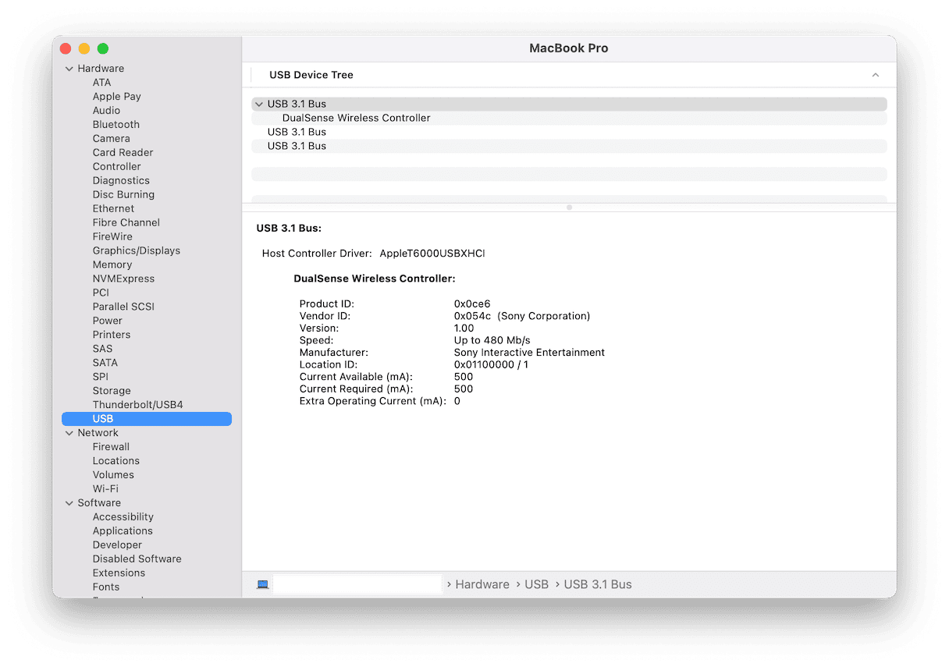The width and height of the screenshot is (949, 667).
Task: Click the speed value Up to 480 Mb/s
Action: point(492,341)
